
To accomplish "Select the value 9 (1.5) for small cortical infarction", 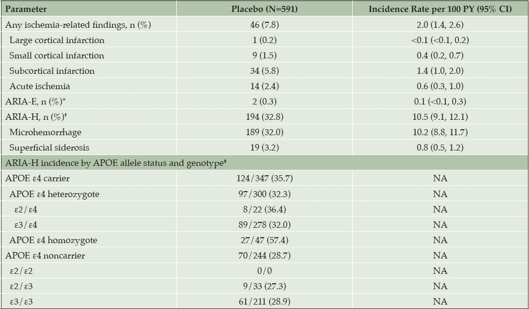I will point(264,55).
